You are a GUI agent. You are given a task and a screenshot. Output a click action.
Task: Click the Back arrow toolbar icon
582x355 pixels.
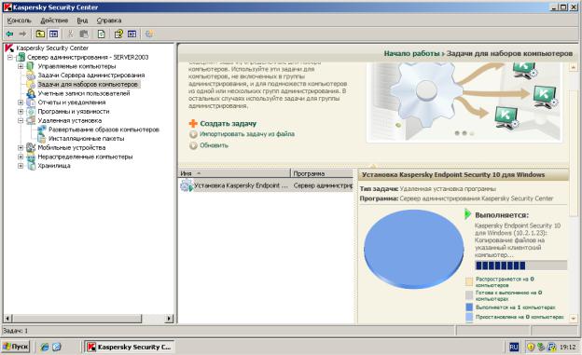[9, 34]
